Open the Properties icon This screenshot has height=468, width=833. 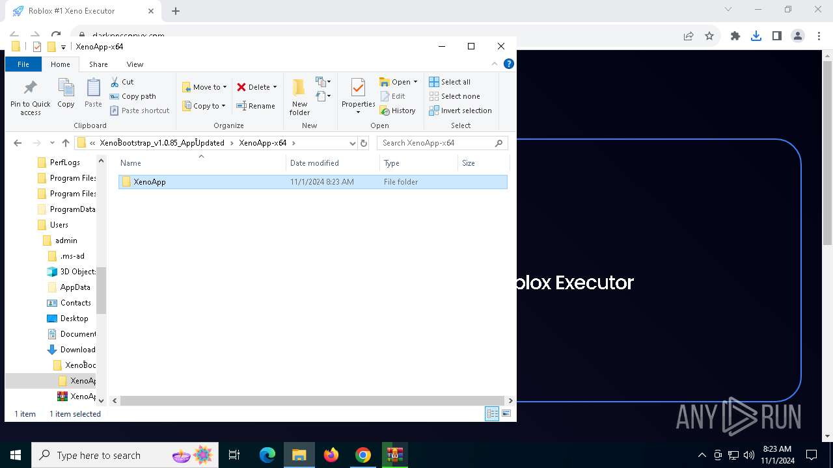click(x=358, y=93)
